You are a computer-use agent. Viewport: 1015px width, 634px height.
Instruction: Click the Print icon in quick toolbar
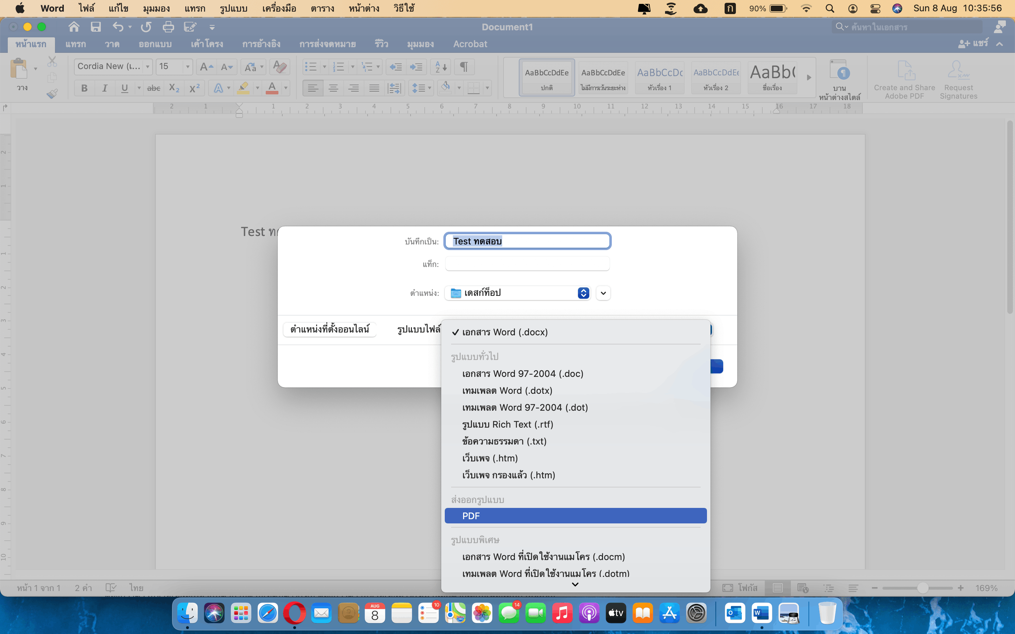pyautogui.click(x=168, y=27)
